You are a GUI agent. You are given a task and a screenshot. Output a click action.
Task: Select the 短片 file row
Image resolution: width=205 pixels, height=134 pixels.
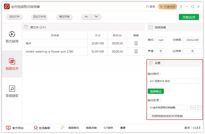[84, 43]
